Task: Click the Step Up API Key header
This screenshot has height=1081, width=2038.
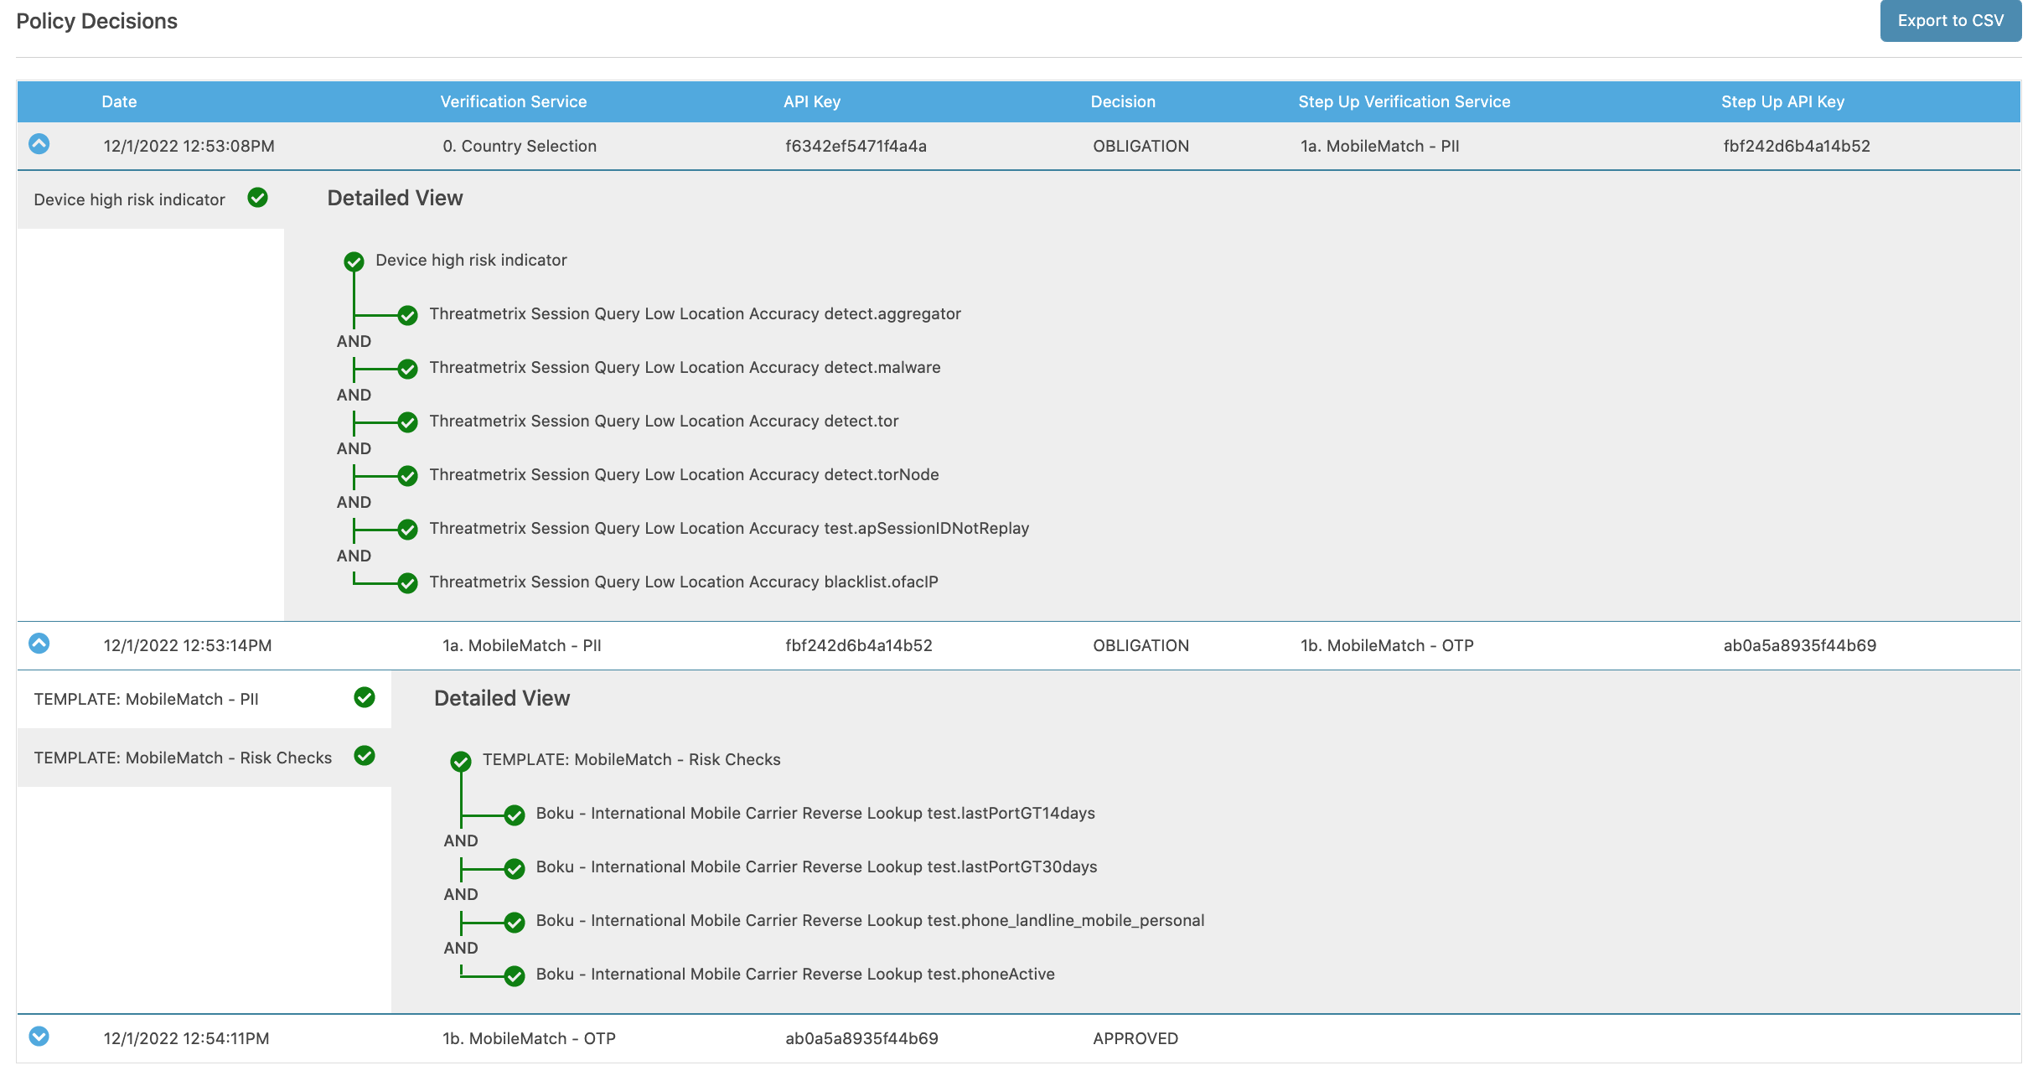Action: point(1783,101)
